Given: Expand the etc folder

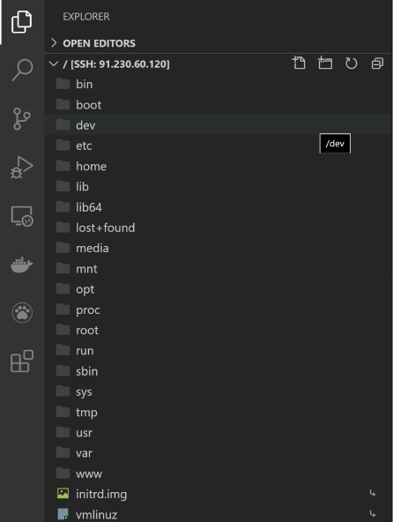Looking at the screenshot, I should point(218,145).
